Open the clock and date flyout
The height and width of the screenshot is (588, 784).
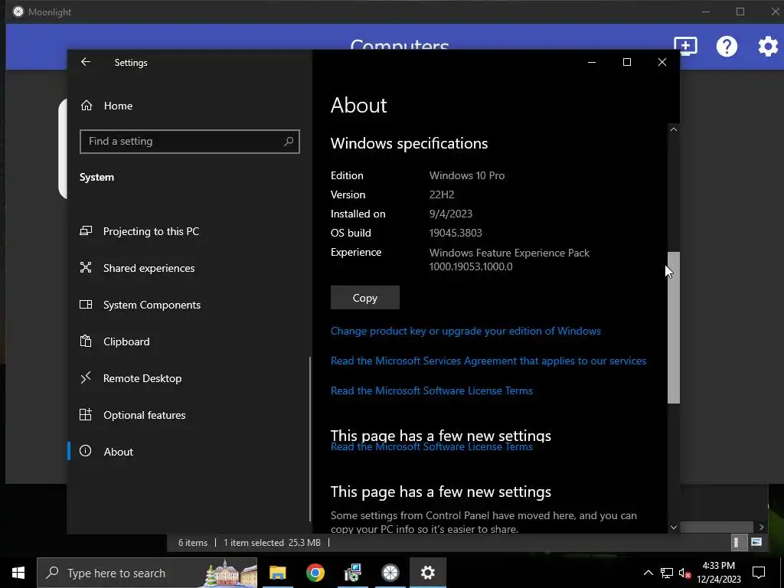[x=718, y=573]
